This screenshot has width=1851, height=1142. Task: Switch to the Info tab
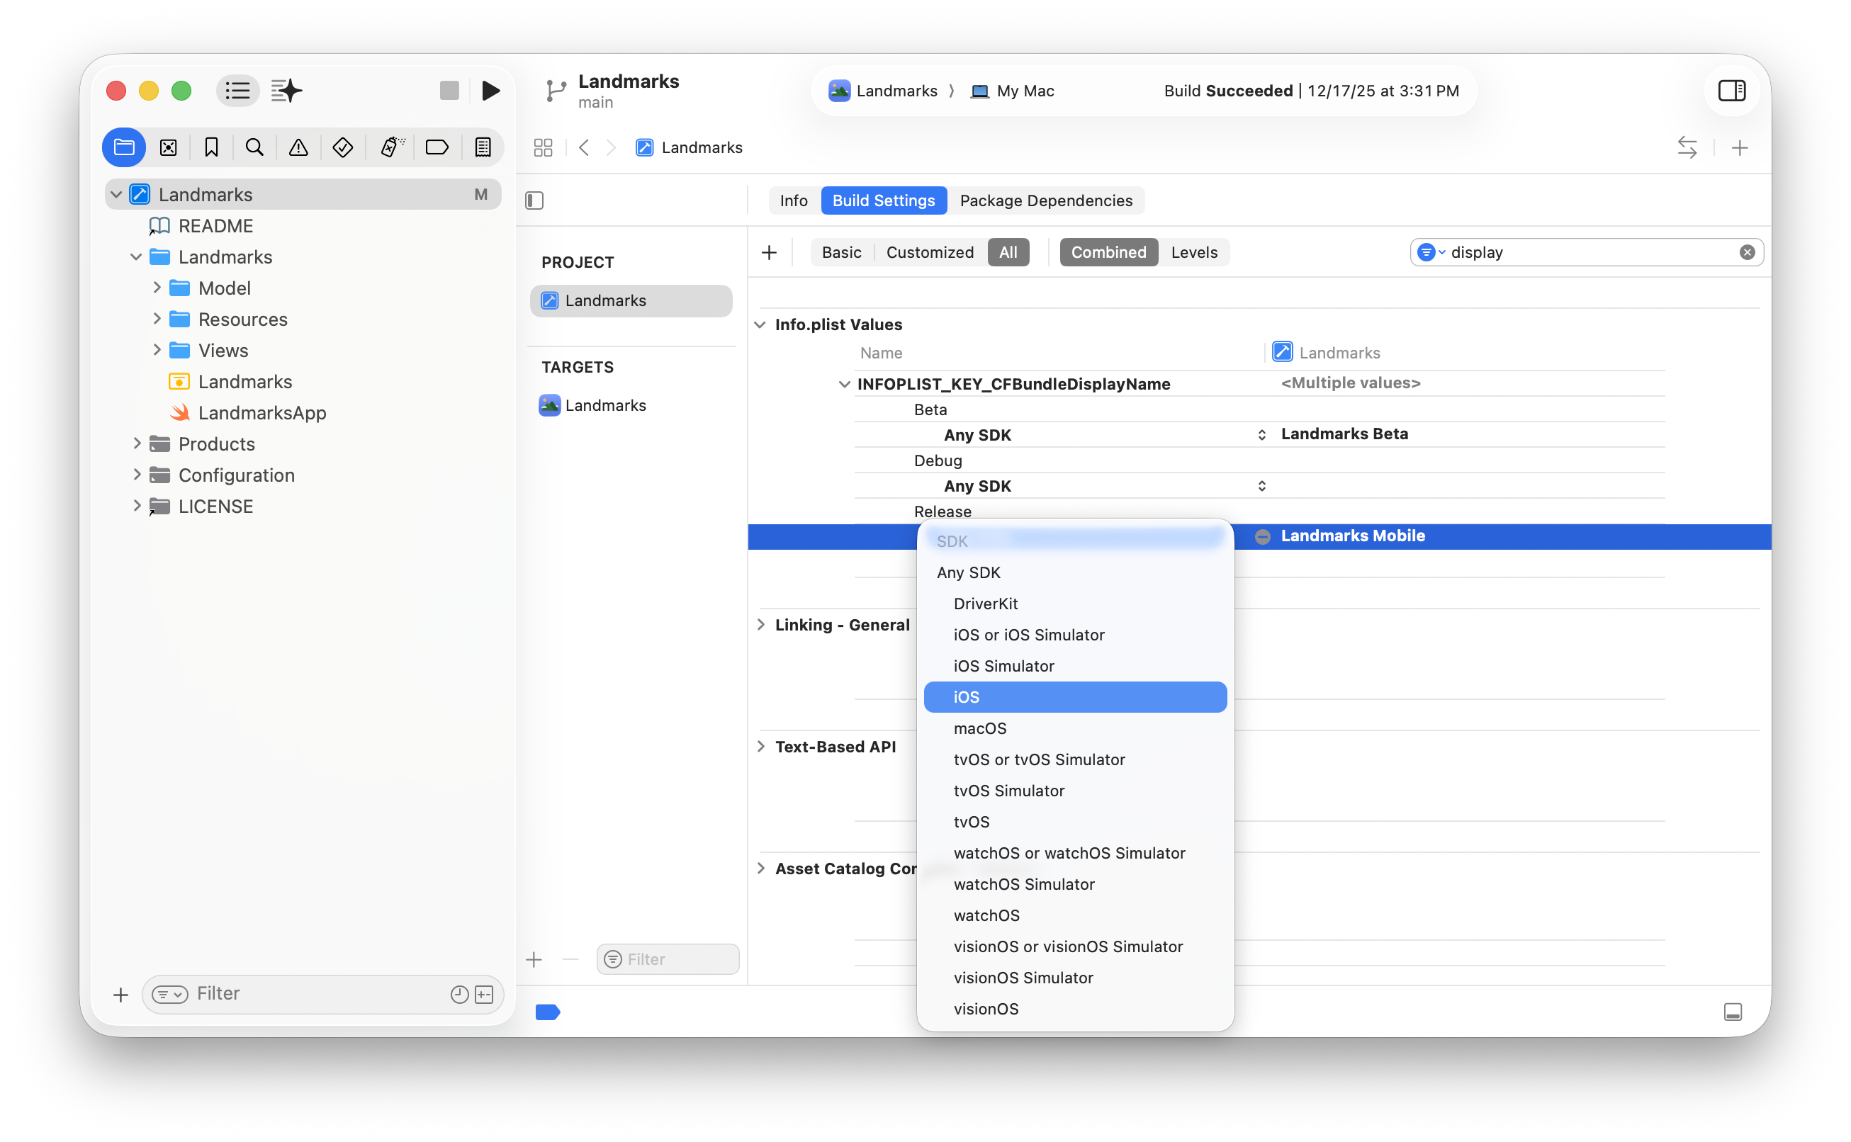(793, 200)
